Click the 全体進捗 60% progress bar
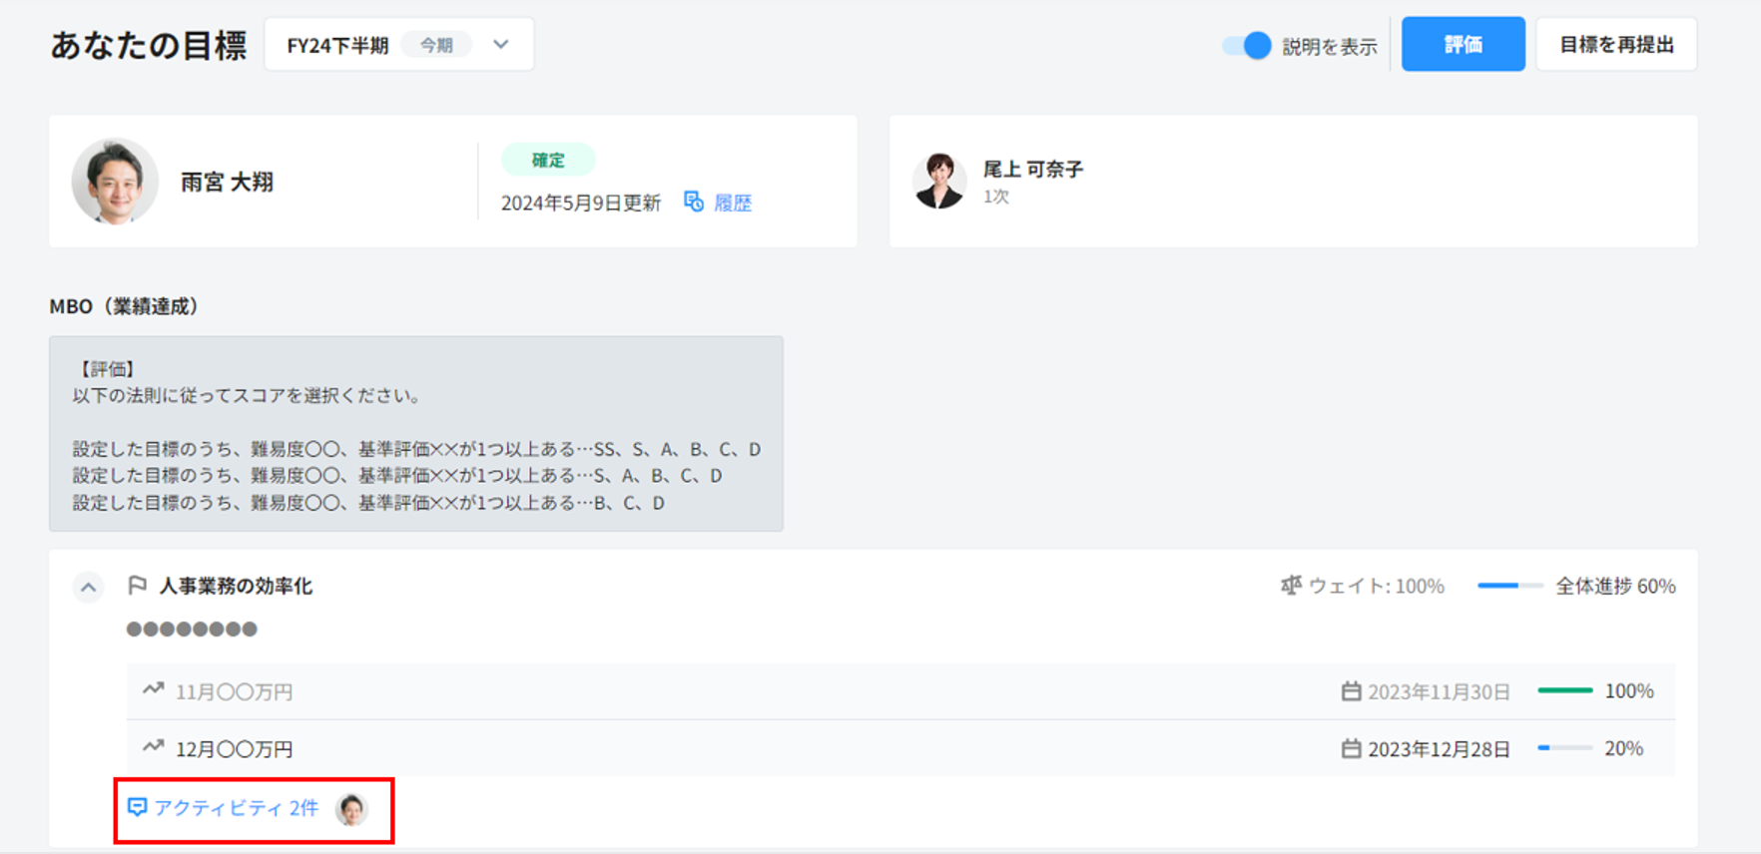Image resolution: width=1761 pixels, height=854 pixels. tap(1508, 586)
